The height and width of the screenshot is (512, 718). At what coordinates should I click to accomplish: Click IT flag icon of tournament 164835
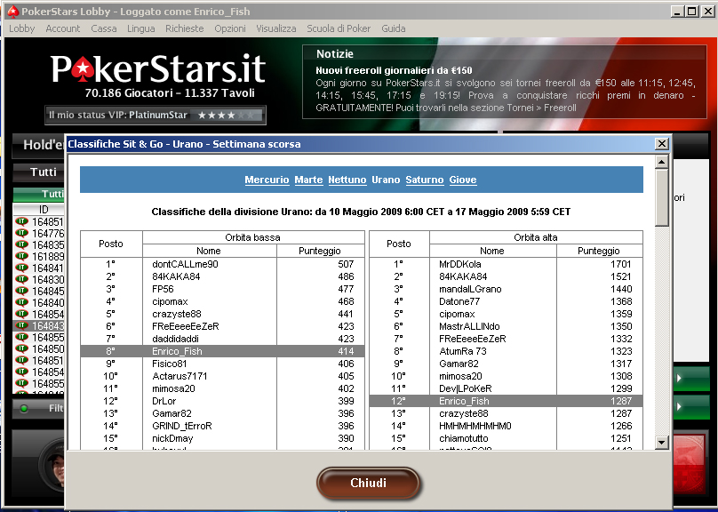click(21, 244)
